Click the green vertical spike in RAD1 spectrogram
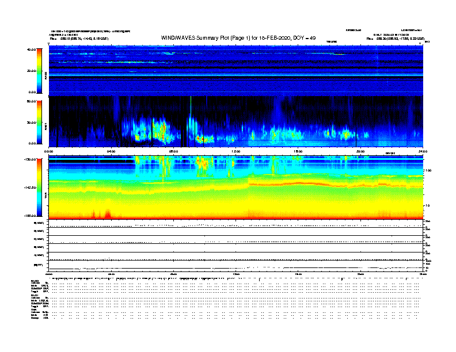 [191, 106]
